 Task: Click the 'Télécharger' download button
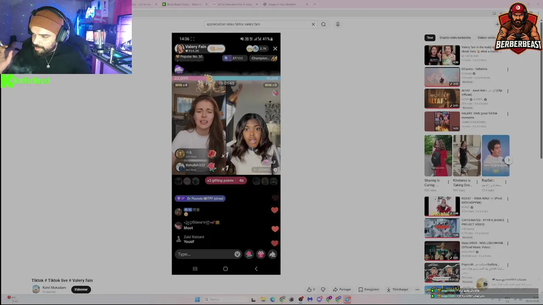(x=397, y=289)
